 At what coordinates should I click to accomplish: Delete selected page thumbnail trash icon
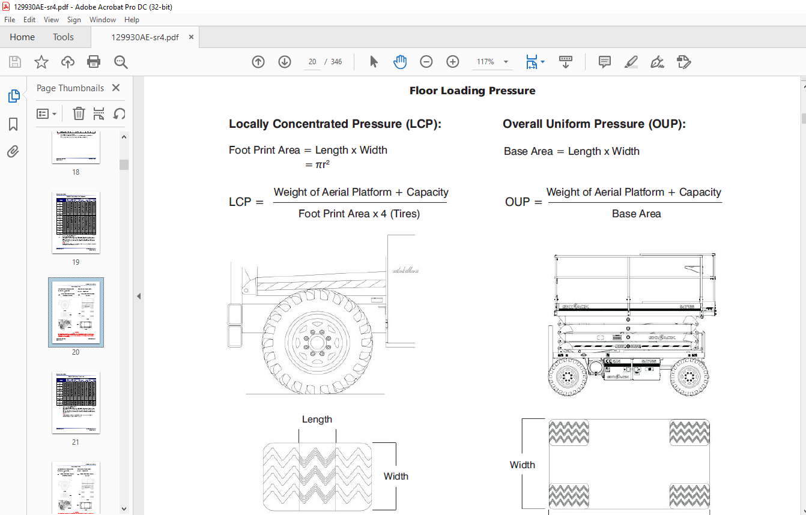coord(79,113)
